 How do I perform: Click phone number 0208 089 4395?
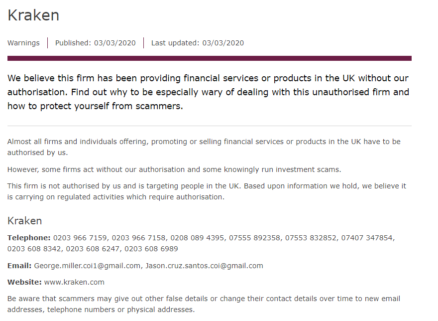[x=197, y=238]
